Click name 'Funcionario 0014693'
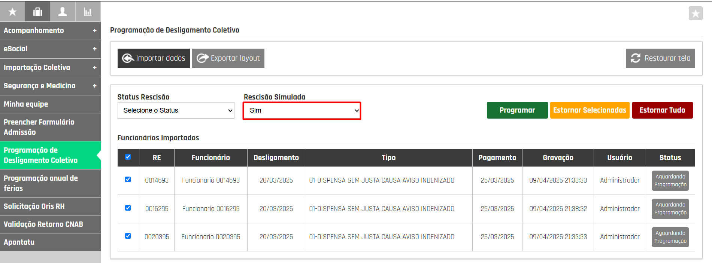This screenshot has height=263, width=712. [x=211, y=180]
